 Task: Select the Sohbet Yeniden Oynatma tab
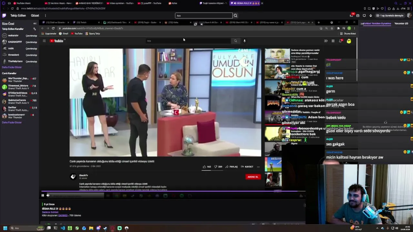pos(377,24)
